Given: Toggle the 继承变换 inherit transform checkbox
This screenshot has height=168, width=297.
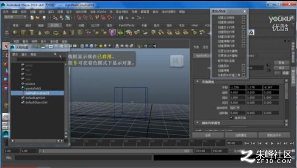Looking at the screenshot, I should click(x=231, y=118).
